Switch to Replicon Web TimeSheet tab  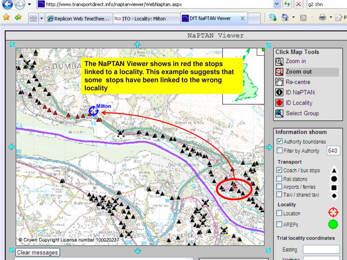(79, 19)
